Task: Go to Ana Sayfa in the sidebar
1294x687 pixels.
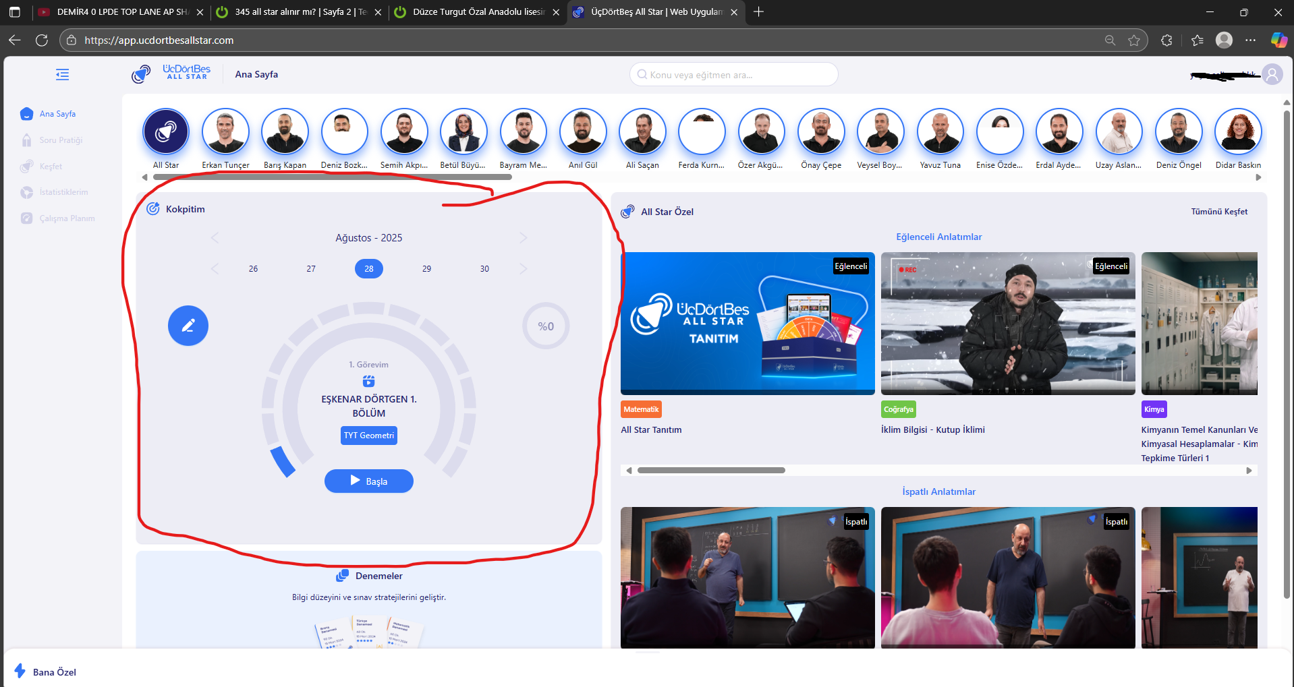Action: coord(49,114)
